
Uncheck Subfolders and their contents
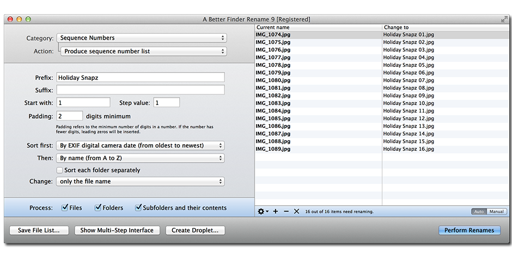pyautogui.click(x=138, y=207)
